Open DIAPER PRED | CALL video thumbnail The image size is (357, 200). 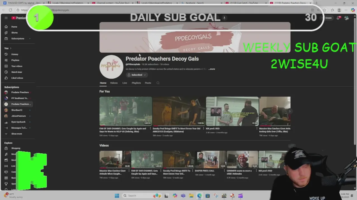coord(211,159)
